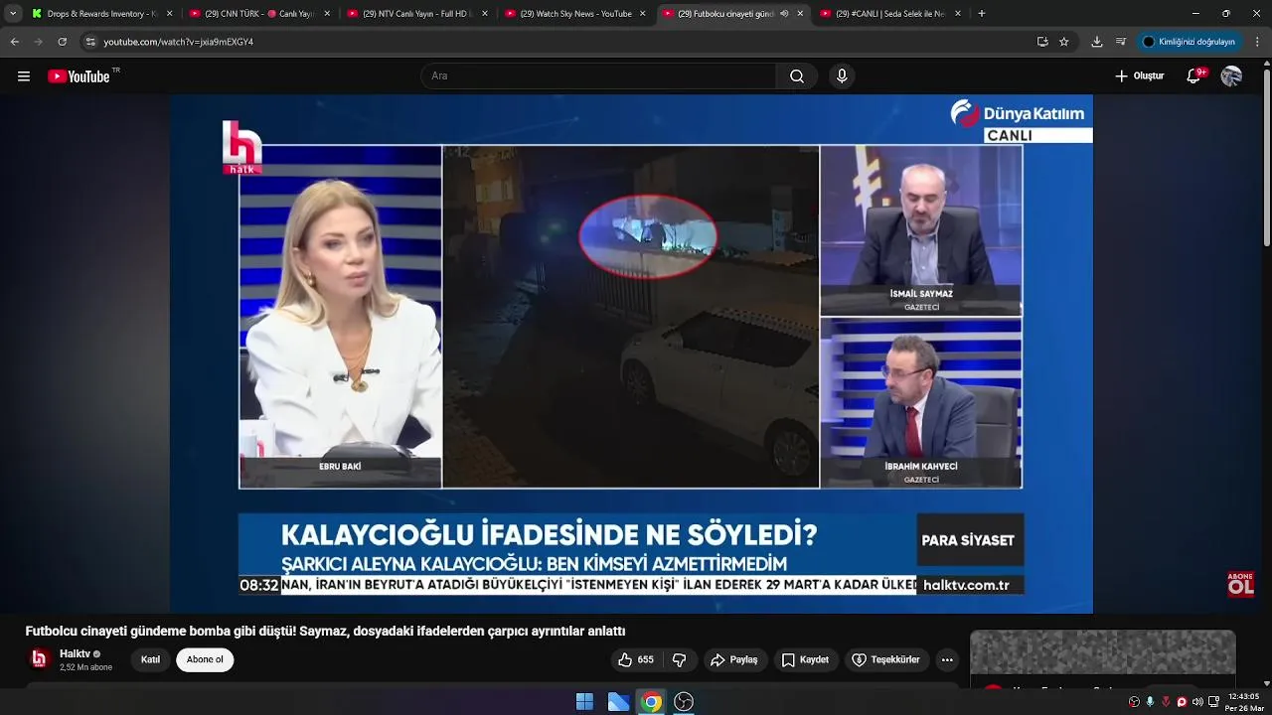
Task: Open Windows Start menu
Action: [x=584, y=702]
